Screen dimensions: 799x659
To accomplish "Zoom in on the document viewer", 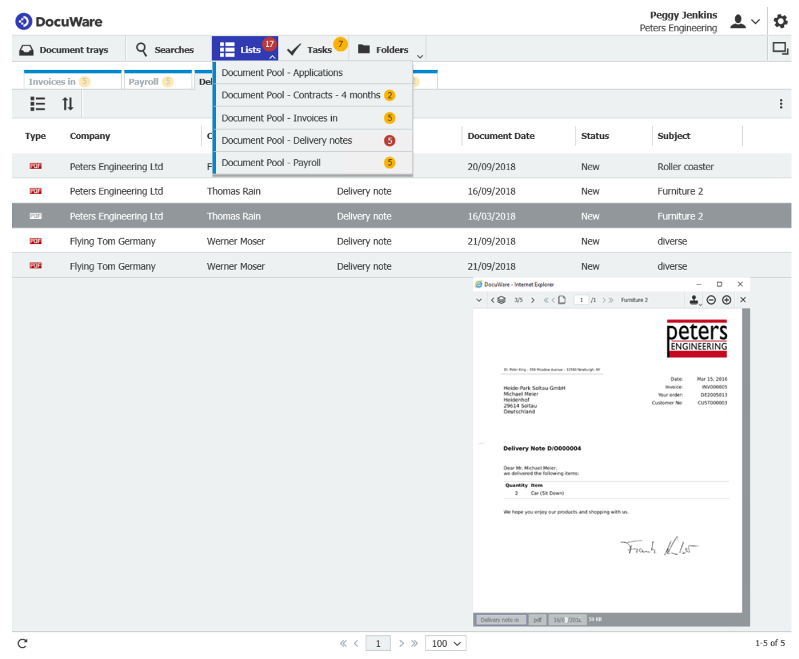I will [727, 300].
